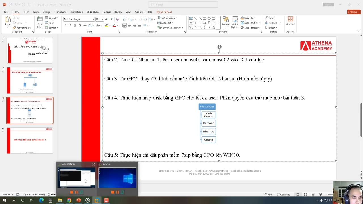
Task: Toggle Normal view button in status bar
Action: click(x=298, y=194)
